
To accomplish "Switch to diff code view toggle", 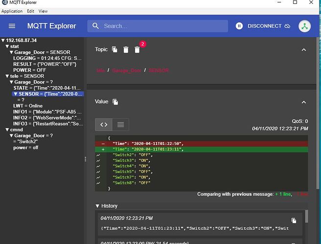I will 104,124.
